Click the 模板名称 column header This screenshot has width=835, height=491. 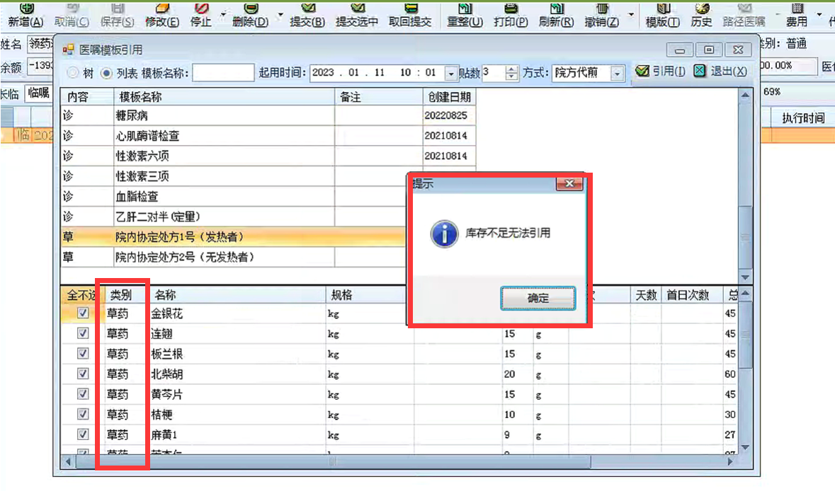(x=224, y=97)
